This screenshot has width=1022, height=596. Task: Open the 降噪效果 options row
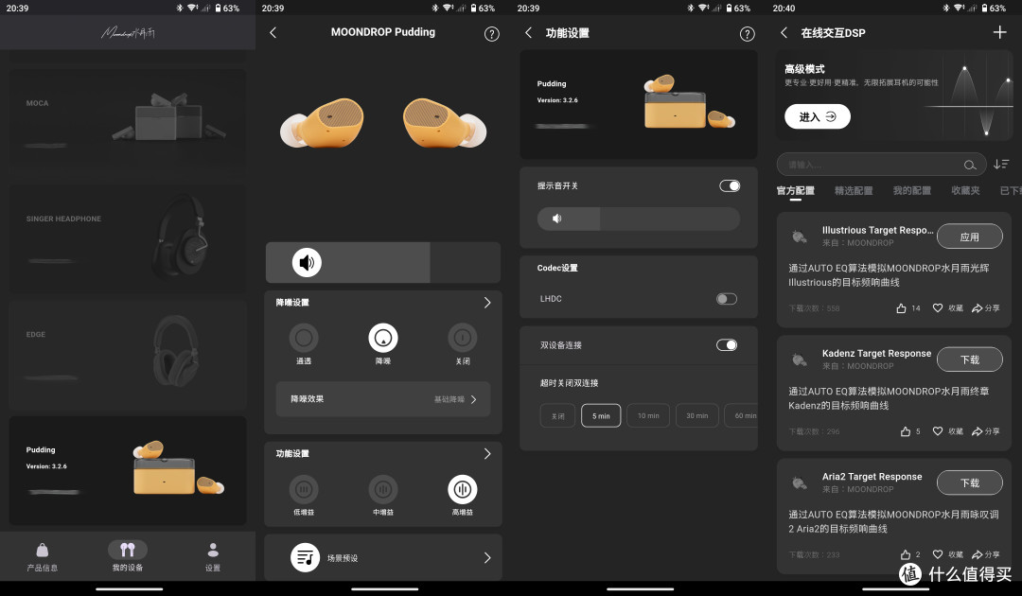(383, 399)
